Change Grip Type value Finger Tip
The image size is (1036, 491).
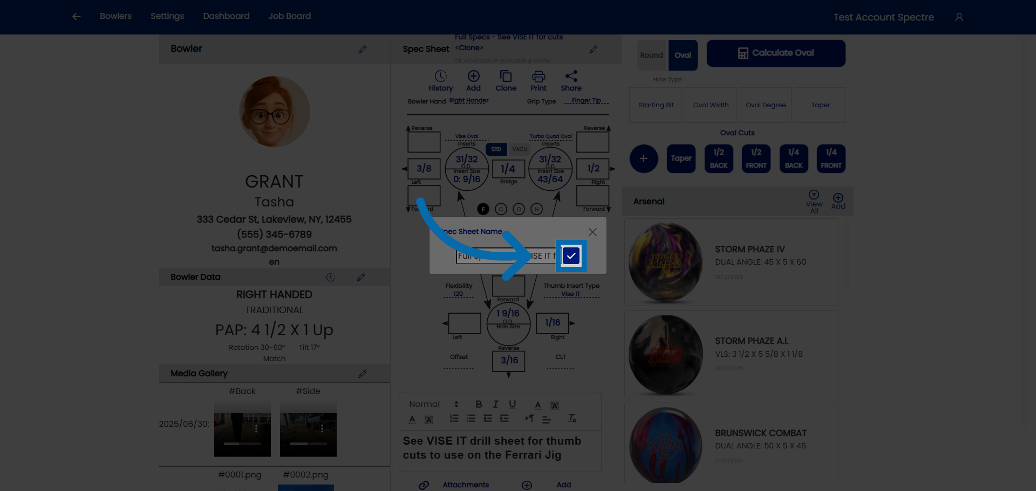click(x=587, y=101)
